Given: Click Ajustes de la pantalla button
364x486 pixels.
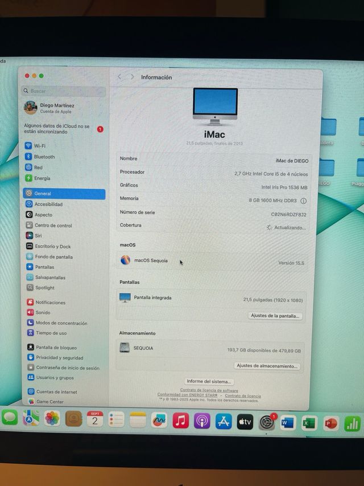Looking at the screenshot, I should click(275, 316).
